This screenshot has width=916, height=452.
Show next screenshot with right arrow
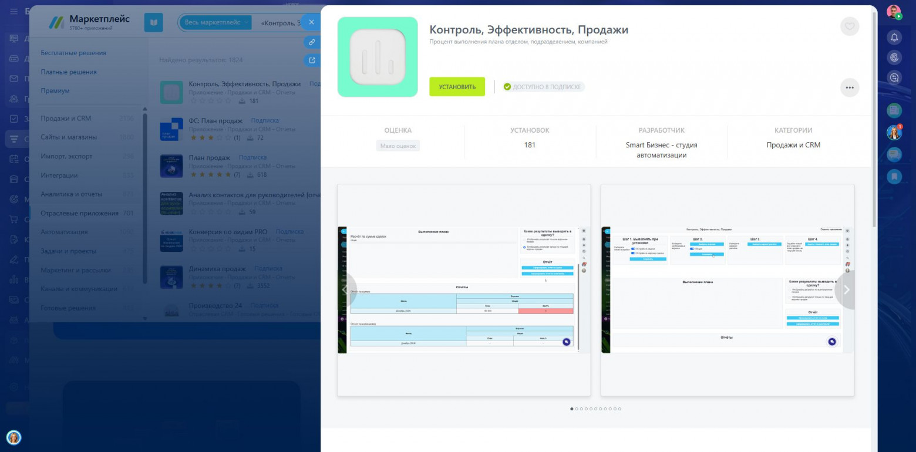click(846, 289)
